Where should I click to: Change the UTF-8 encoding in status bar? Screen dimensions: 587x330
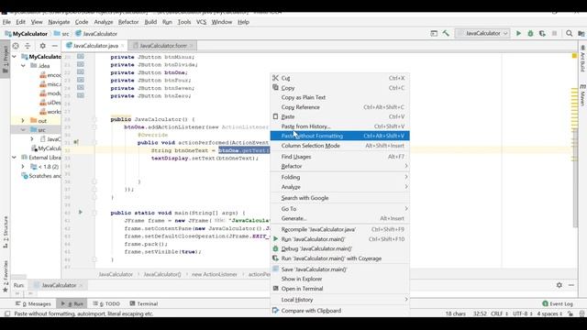tap(522, 313)
